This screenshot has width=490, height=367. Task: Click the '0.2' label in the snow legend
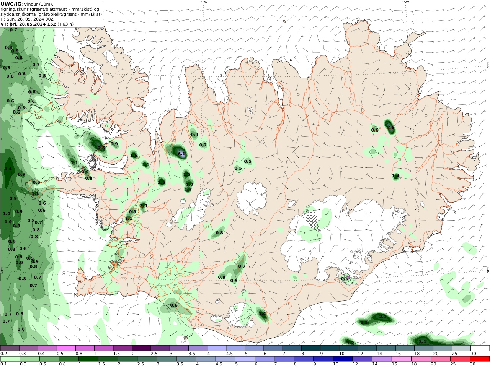coord(3,354)
